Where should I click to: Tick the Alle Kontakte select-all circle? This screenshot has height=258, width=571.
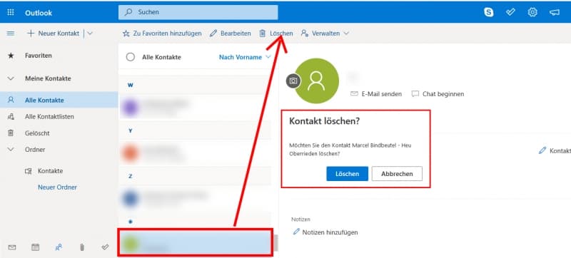click(131, 57)
